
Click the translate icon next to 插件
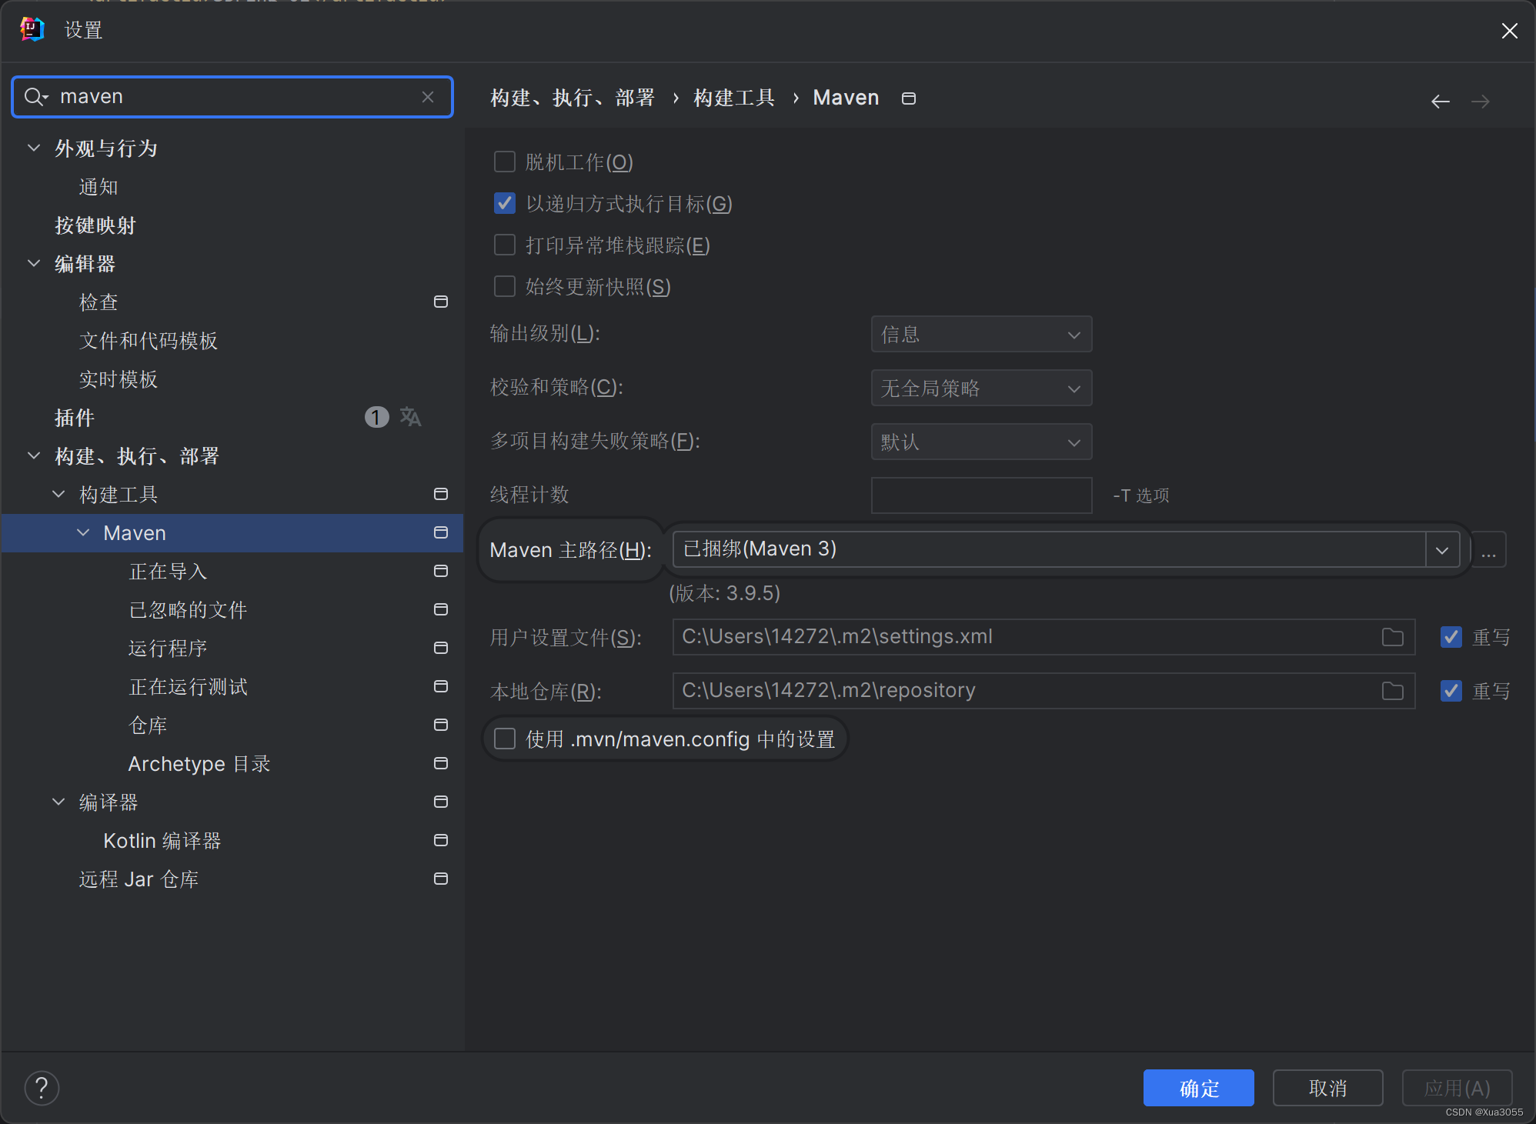[410, 417]
